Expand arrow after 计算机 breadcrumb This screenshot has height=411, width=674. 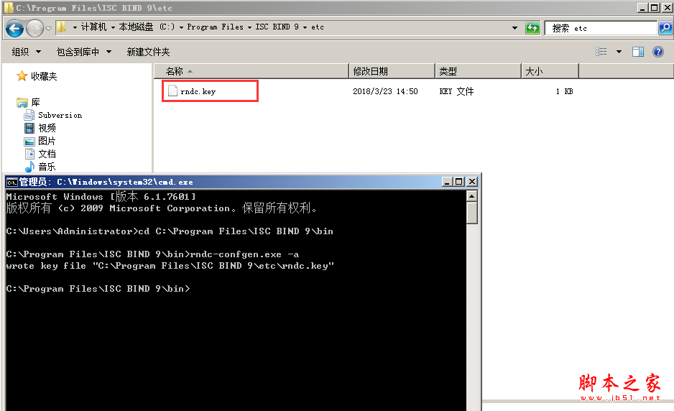point(113,27)
